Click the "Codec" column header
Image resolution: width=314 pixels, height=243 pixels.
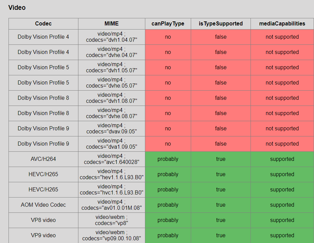tap(43, 23)
